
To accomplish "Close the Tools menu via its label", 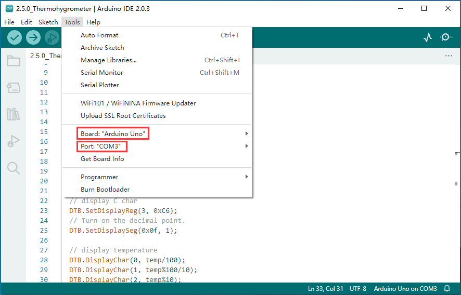I will 72,22.
